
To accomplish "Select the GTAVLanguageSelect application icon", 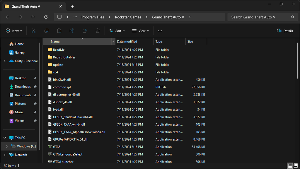I will (x=50, y=154).
